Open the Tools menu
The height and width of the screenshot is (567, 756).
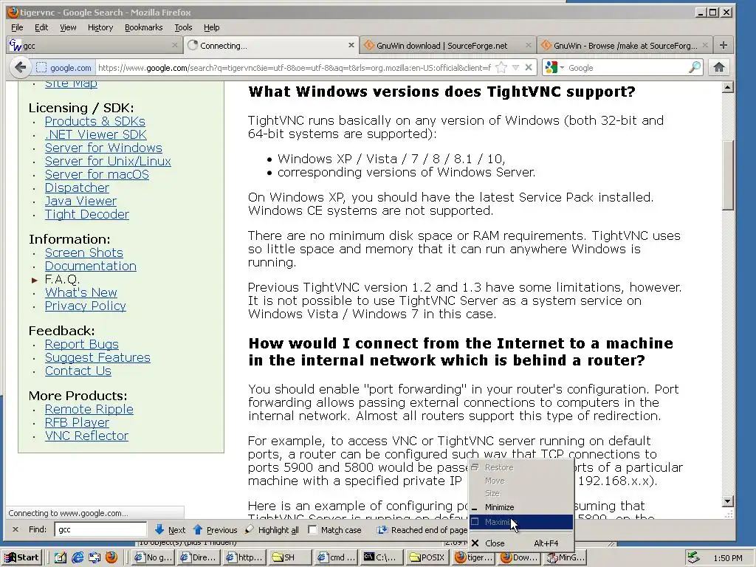(x=183, y=27)
